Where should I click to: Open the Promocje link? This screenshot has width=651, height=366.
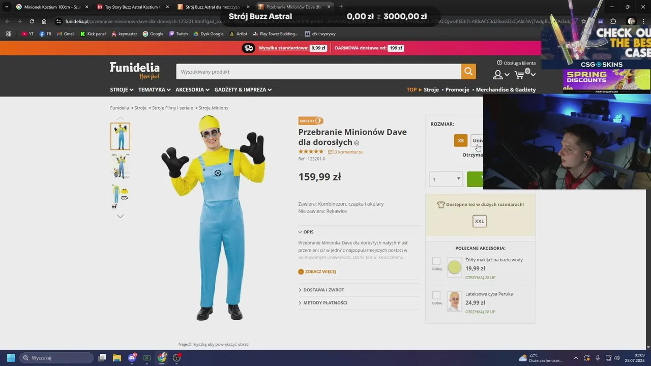(457, 89)
